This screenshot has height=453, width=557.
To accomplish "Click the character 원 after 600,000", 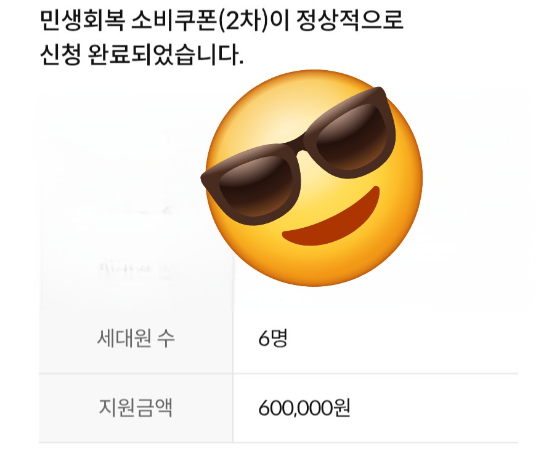I will point(341,408).
